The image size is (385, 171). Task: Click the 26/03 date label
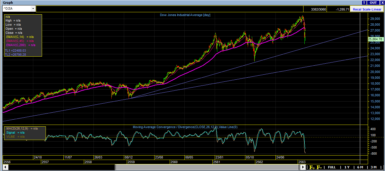[98, 157]
